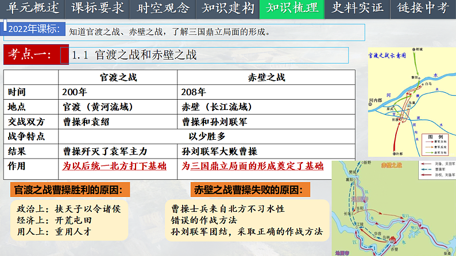Click the 战争特点 row label

(x=31, y=136)
